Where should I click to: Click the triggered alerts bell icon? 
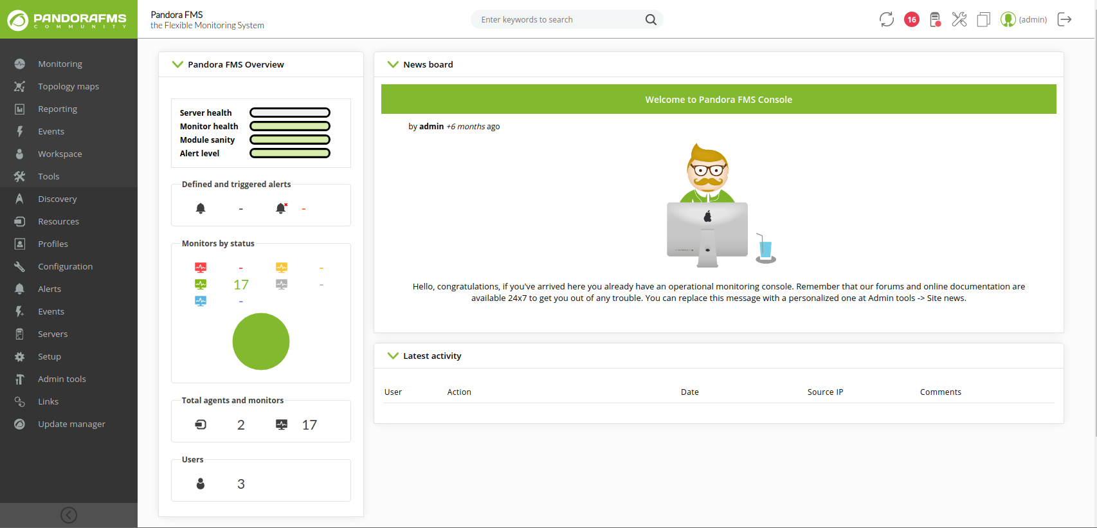(x=281, y=208)
